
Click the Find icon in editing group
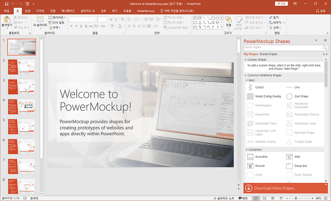pyautogui.click(x=271, y=18)
